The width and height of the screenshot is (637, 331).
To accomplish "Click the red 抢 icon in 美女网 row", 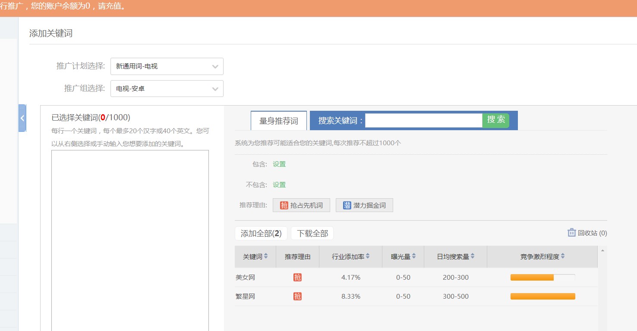I will 297,278.
